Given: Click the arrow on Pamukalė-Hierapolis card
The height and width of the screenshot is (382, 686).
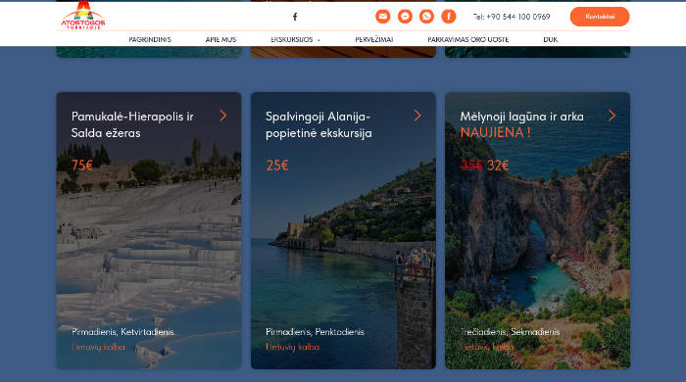Looking at the screenshot, I should (223, 116).
